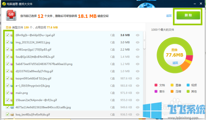
Task: Click the eye icon on the 1.0 MB row
Action: (x=137, y=71)
